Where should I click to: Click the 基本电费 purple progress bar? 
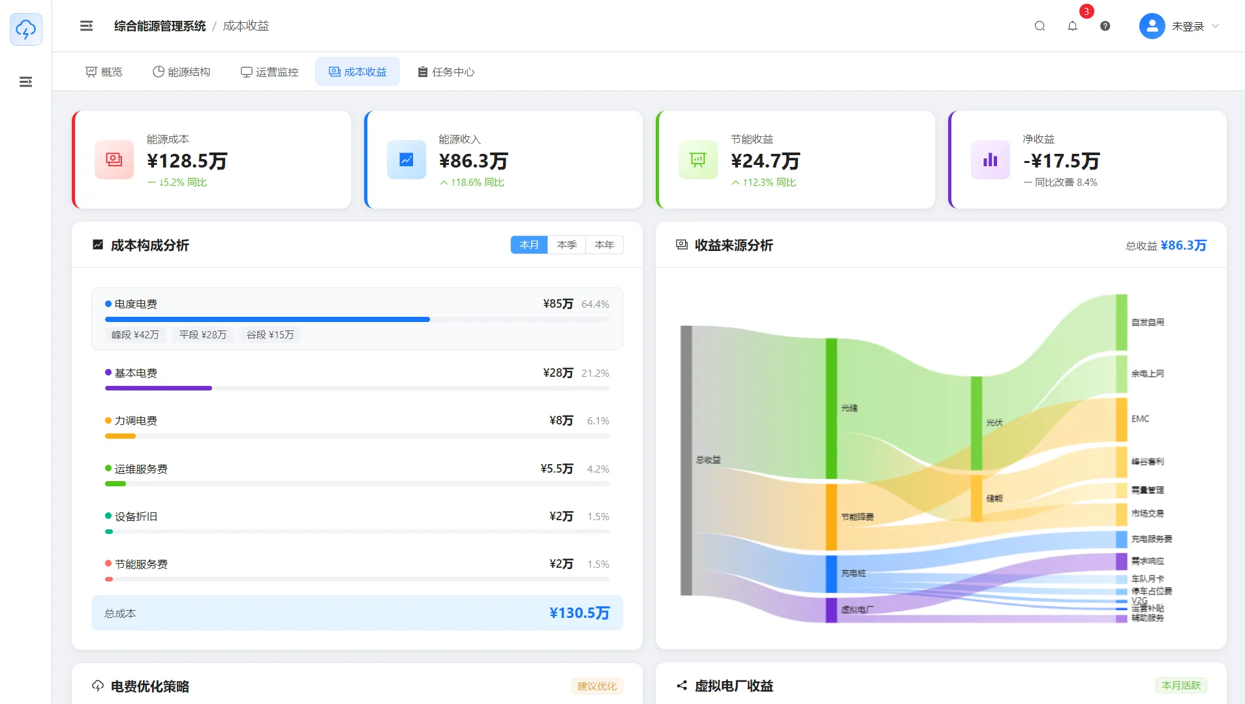click(x=159, y=389)
